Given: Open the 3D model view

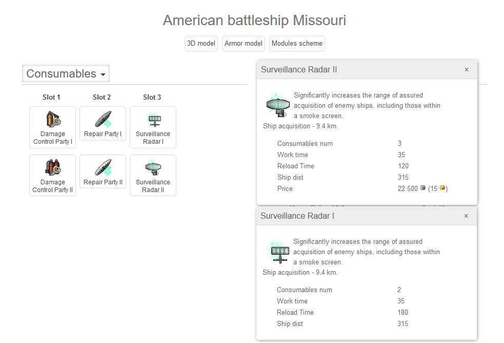Looking at the screenshot, I should click(x=201, y=44).
